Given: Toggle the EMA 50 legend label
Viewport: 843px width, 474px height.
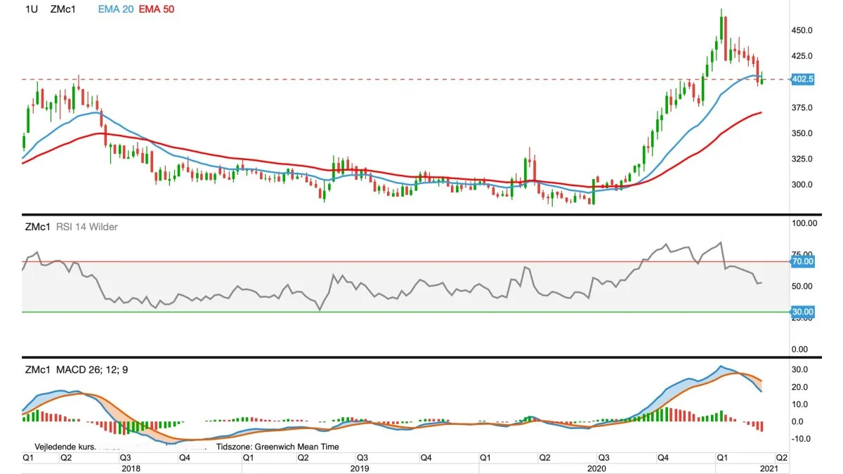Looking at the screenshot, I should point(155,10).
